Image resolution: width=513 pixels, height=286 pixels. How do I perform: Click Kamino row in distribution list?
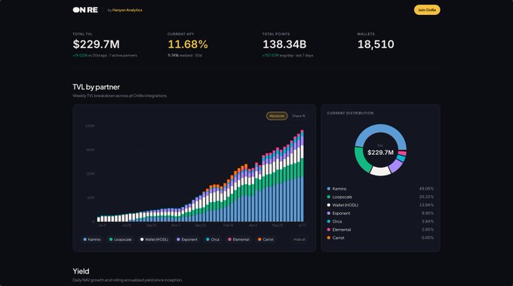click(380, 189)
